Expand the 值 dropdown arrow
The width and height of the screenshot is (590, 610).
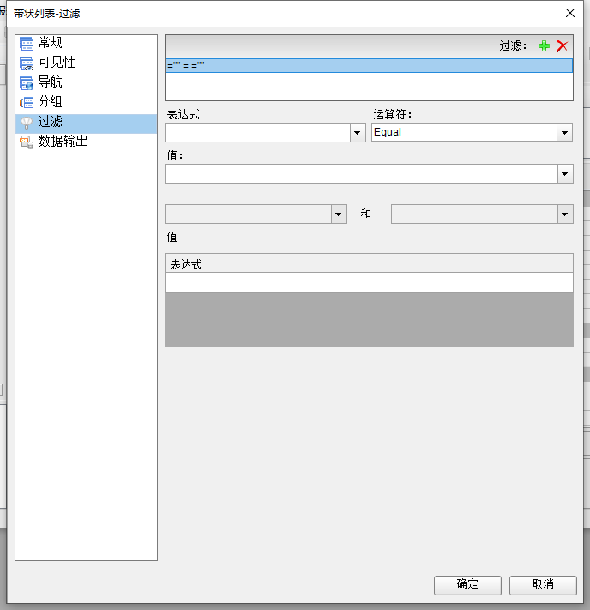(565, 173)
